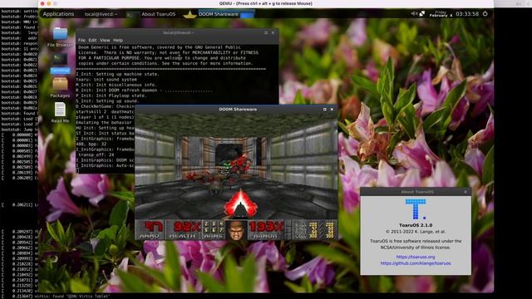This screenshot has height=299, width=532.
Task: Click the terminal window title bar text
Action: [179, 33]
